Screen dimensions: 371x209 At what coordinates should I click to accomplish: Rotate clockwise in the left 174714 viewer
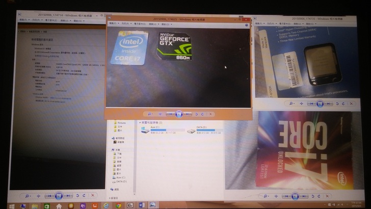point(84,196)
